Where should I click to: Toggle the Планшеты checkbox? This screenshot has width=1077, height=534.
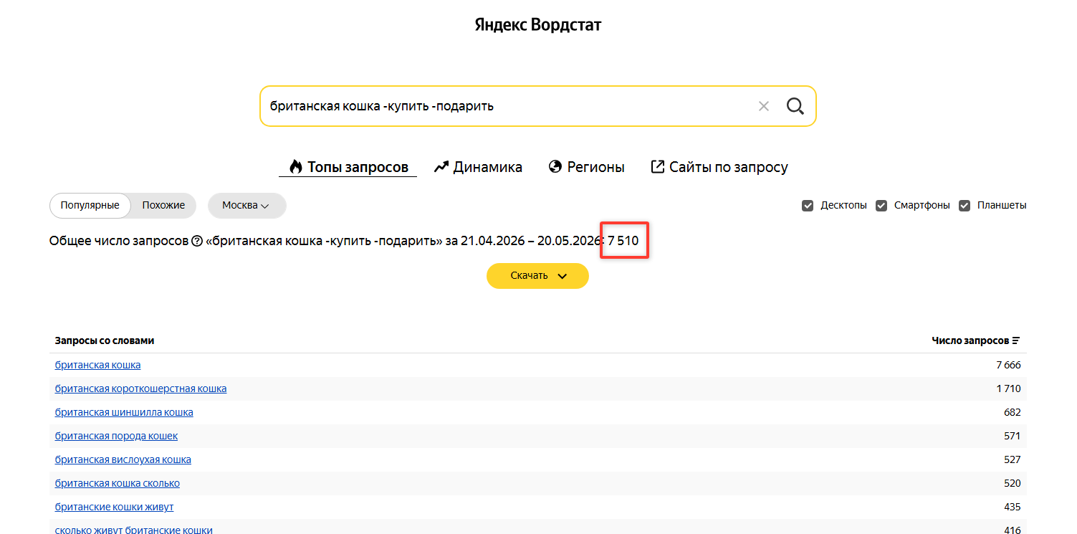pyautogui.click(x=964, y=205)
